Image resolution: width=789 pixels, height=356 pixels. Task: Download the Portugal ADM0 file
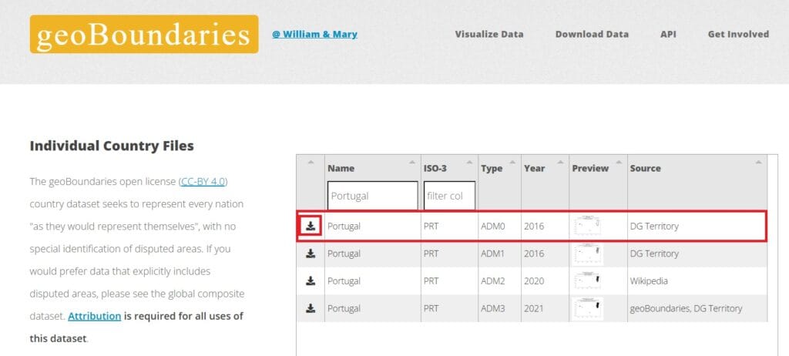[311, 226]
